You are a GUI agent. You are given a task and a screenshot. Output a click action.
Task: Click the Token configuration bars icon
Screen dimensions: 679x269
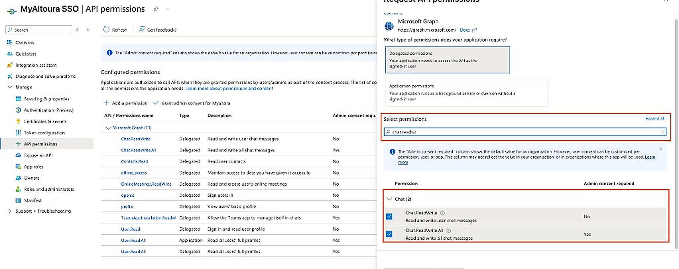[18, 133]
